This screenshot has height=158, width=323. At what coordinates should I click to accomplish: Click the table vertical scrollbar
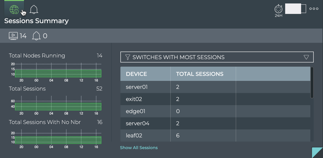[312, 83]
